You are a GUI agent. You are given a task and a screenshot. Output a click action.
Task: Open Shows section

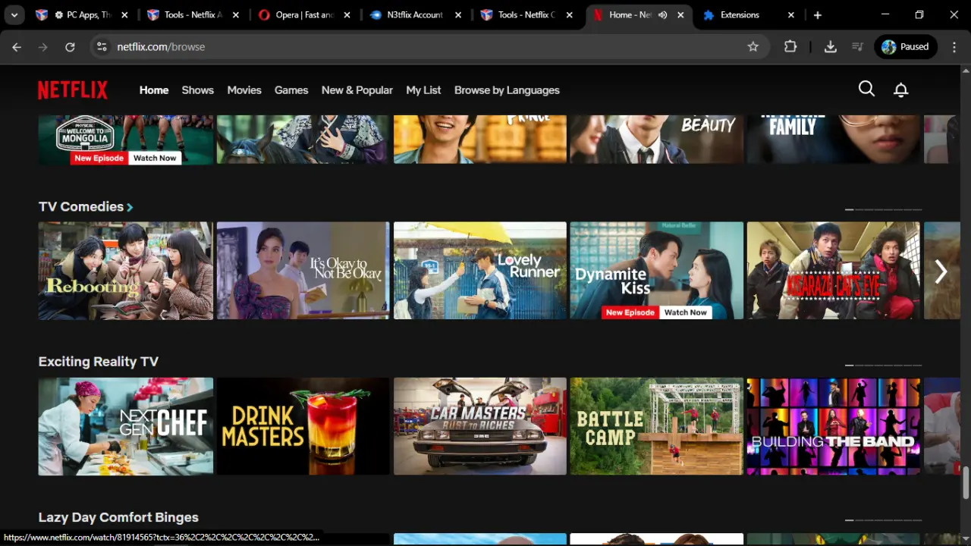[198, 90]
